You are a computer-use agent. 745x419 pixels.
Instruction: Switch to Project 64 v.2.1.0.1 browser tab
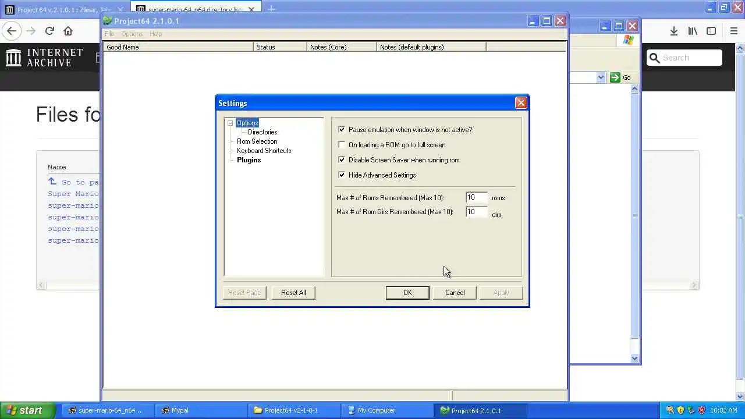pos(65,10)
